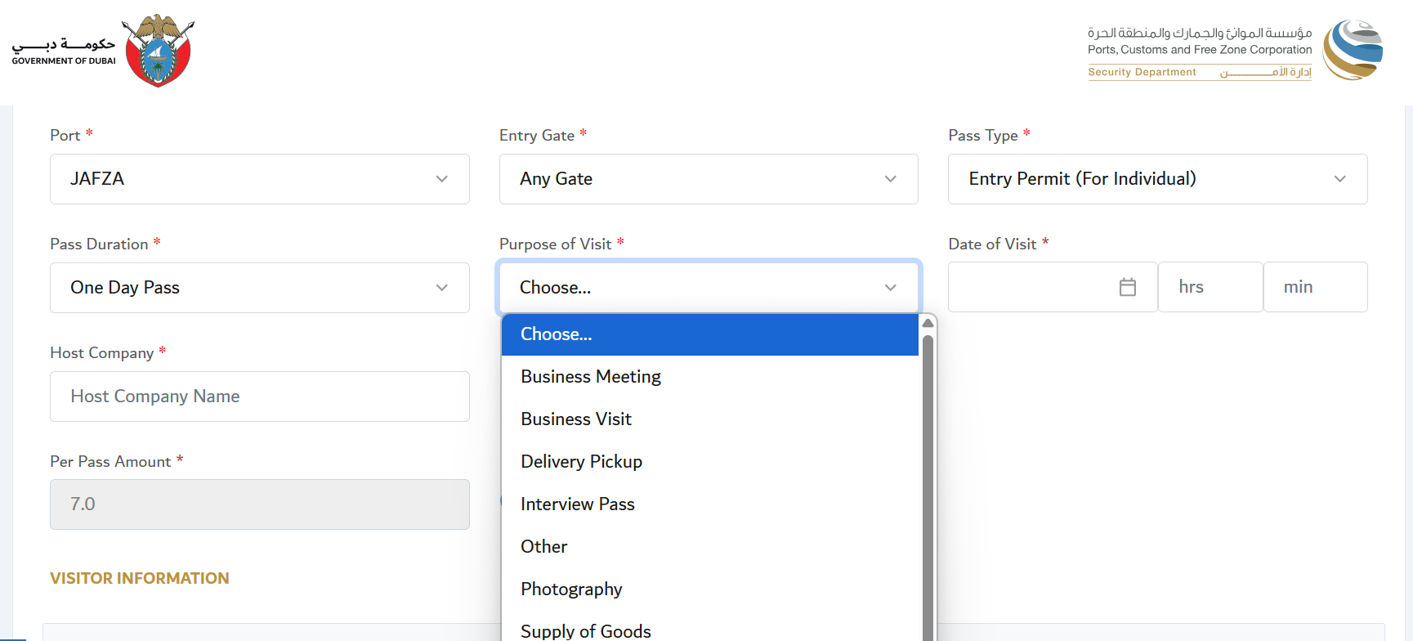Pick the Interview Pass option
The width and height of the screenshot is (1413, 641).
(577, 504)
